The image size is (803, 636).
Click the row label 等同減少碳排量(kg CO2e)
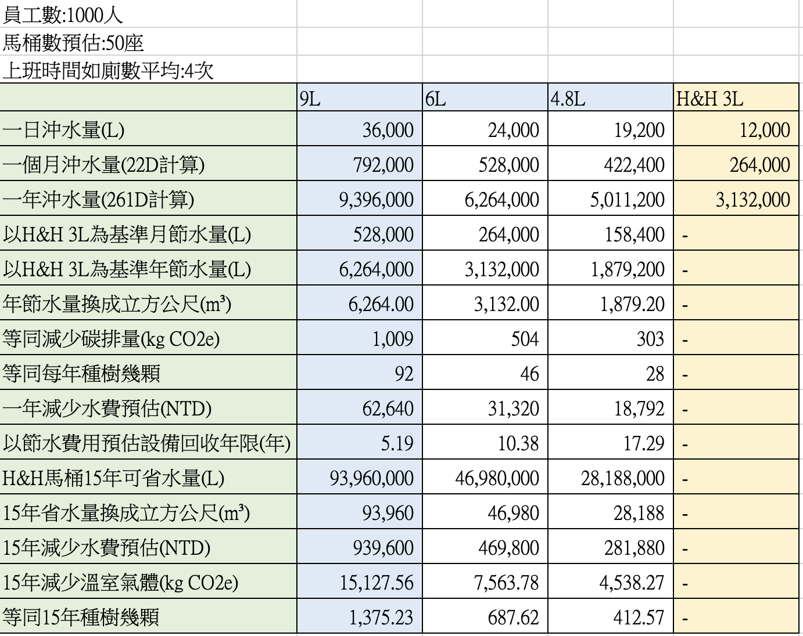(x=148, y=338)
